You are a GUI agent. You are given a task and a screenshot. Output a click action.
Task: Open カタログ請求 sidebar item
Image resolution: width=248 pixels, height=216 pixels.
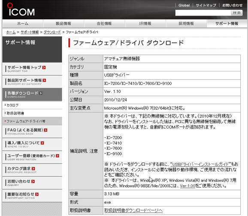[32, 170]
